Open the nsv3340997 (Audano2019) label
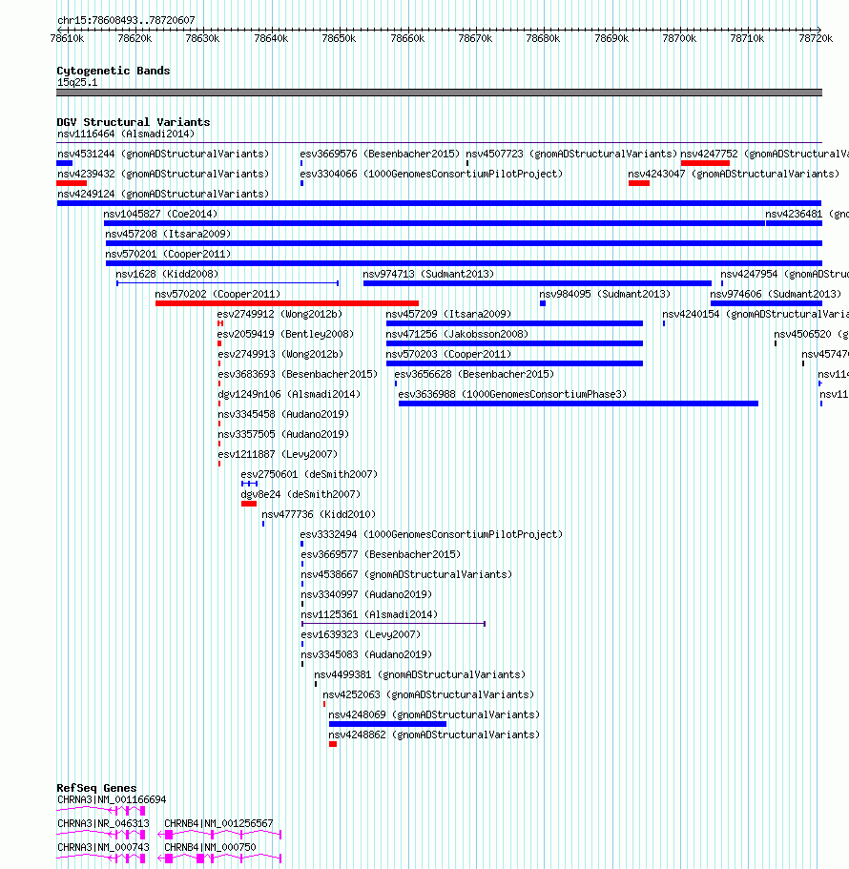Screen dimensions: 849x869 (366, 594)
